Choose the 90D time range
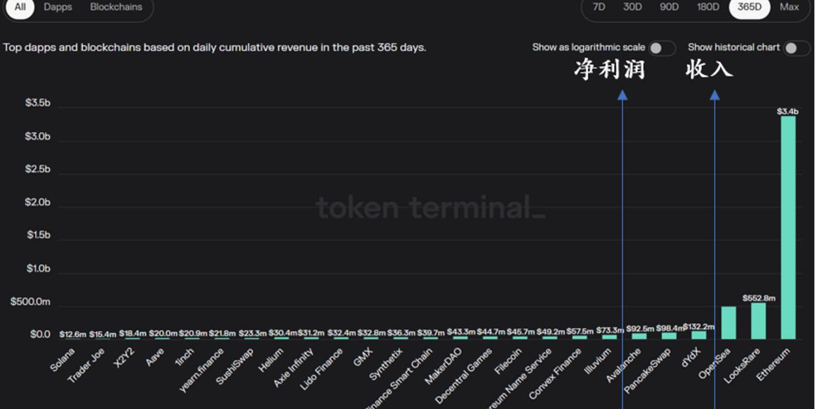The height and width of the screenshot is (409, 818). point(669,8)
